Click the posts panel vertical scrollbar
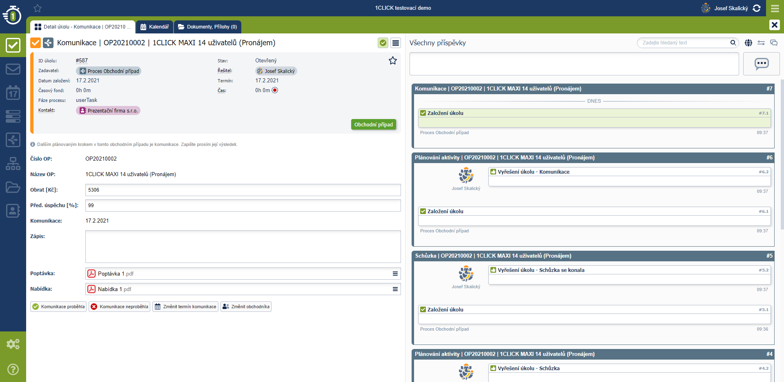The width and height of the screenshot is (784, 382). coord(782,155)
